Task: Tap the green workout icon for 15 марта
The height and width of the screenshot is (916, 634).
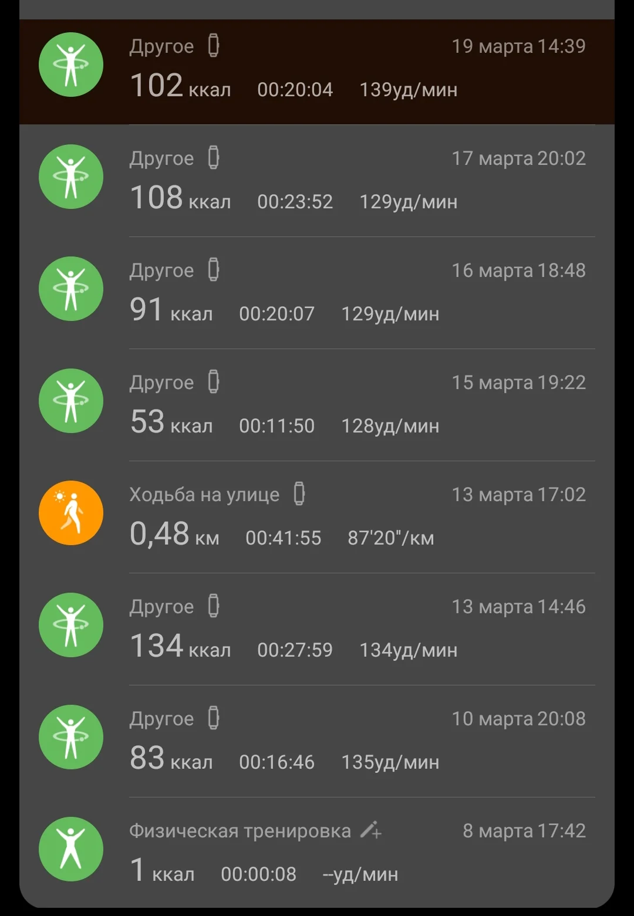Action: 71,401
